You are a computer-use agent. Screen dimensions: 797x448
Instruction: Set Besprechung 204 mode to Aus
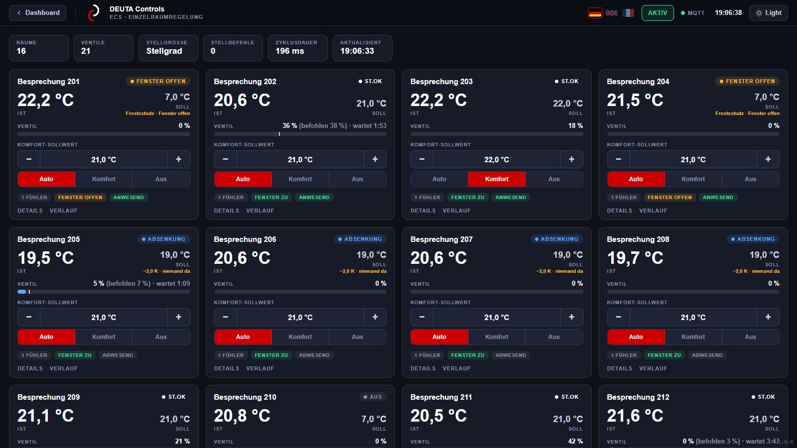tap(751, 179)
